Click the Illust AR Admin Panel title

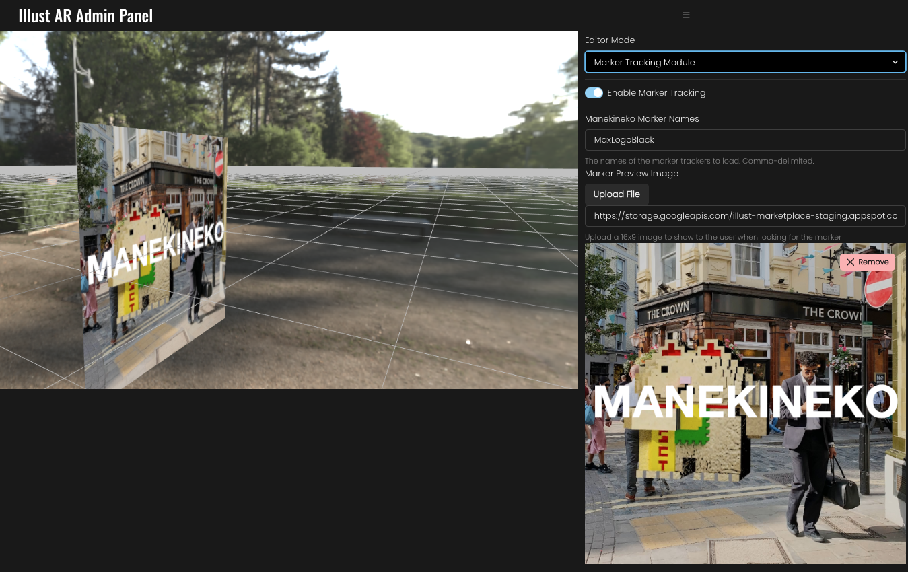click(x=85, y=15)
